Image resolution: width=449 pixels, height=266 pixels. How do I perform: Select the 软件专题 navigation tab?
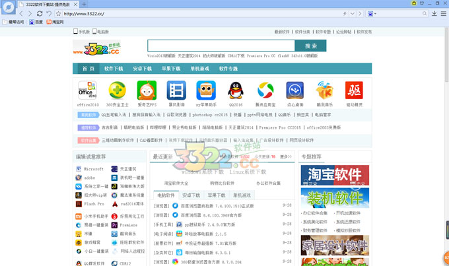click(x=228, y=69)
